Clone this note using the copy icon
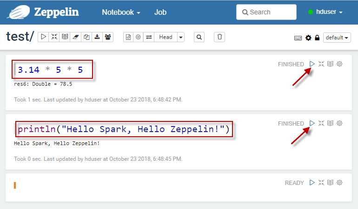This screenshot has width=358, height=209. [86, 37]
